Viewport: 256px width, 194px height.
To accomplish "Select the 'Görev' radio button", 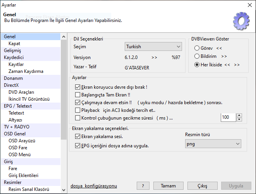I will [x=197, y=48].
